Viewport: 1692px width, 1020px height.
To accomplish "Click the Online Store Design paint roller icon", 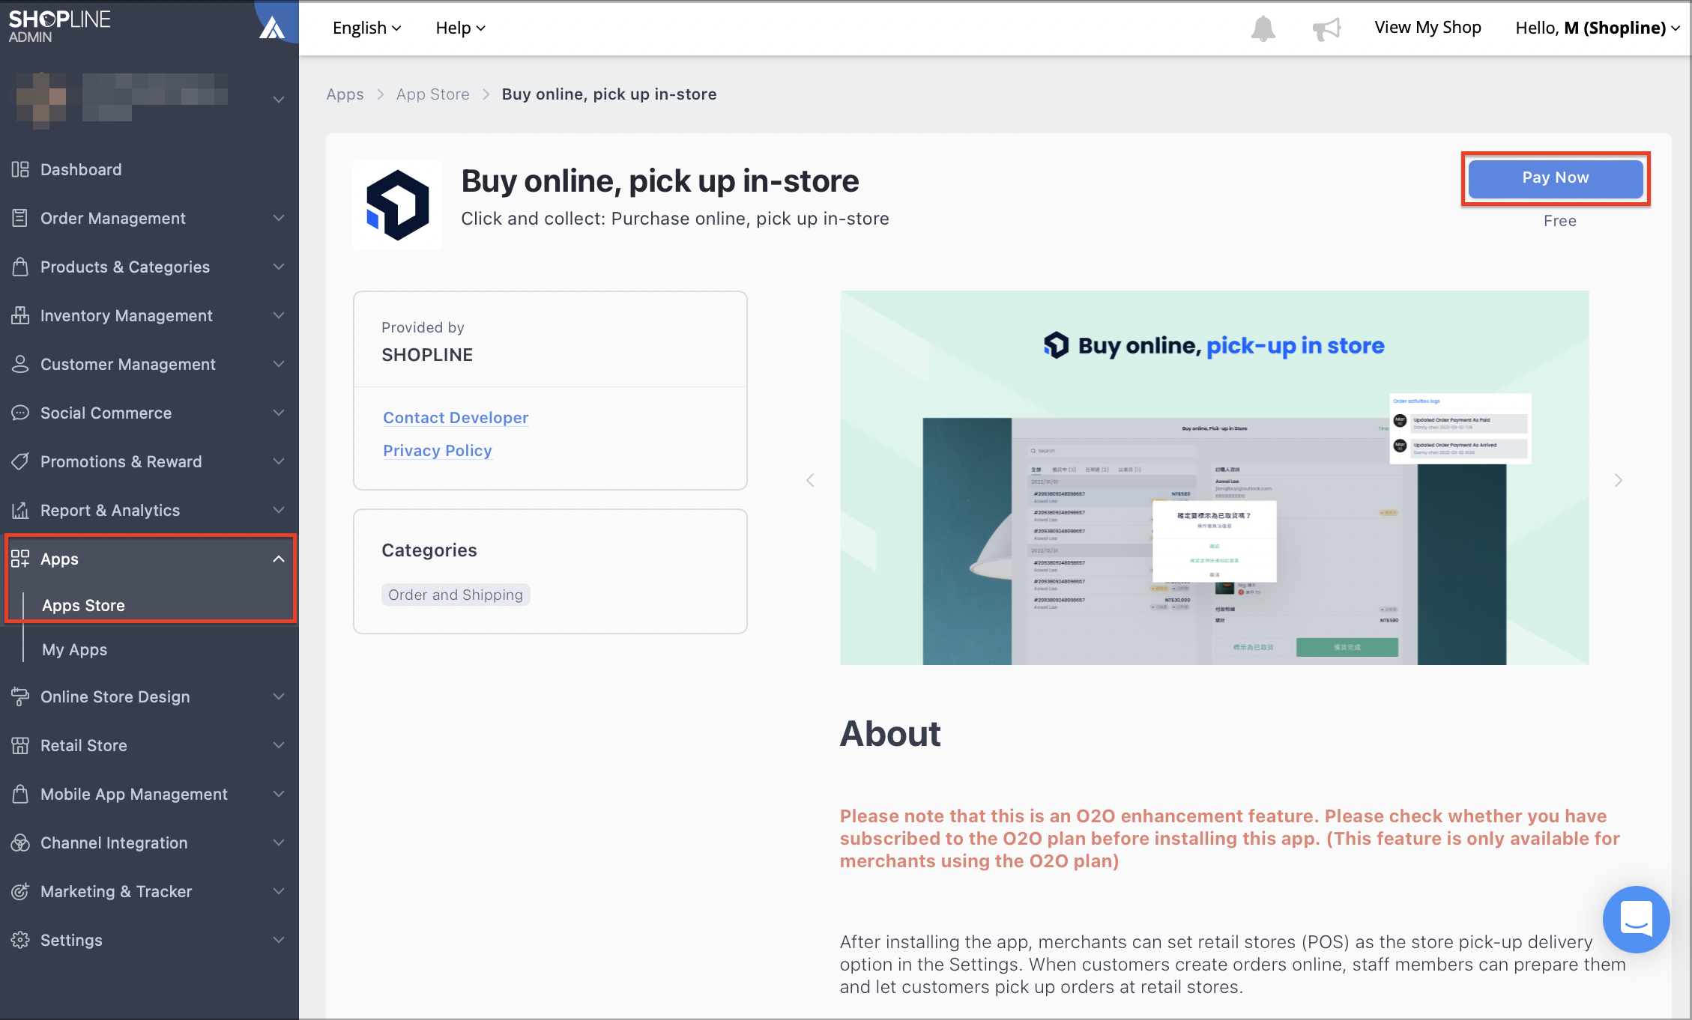I will 20,696.
